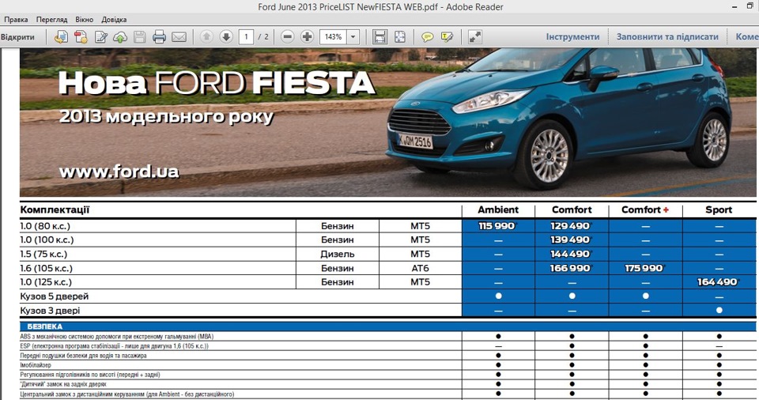Open the Перегляд menu
The image size is (759, 400).
point(52,20)
